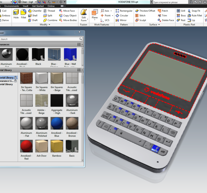Click the Chamfer tool
Image resolution: width=207 pixels, height=193 pixels.
[35, 11]
